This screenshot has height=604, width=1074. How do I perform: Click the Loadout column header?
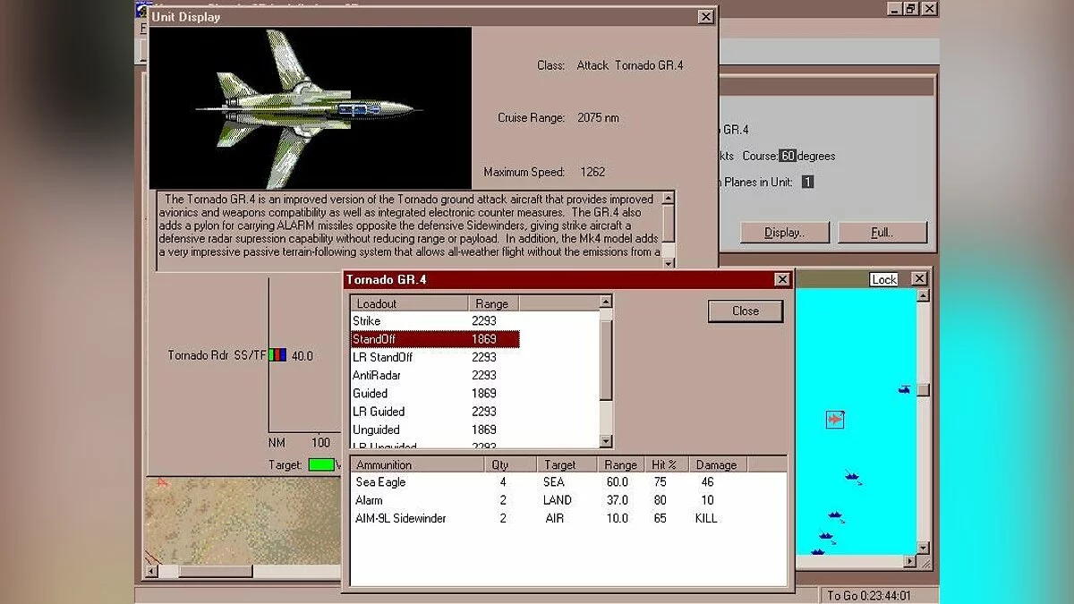pyautogui.click(x=410, y=303)
